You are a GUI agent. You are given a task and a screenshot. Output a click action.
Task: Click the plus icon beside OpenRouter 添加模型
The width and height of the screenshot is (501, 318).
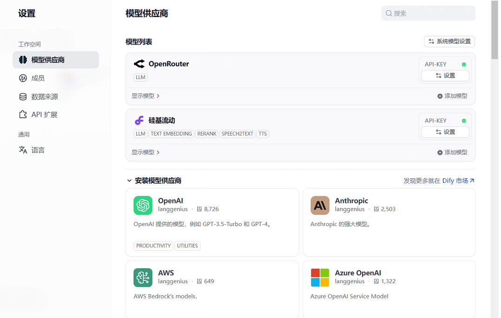pos(440,96)
